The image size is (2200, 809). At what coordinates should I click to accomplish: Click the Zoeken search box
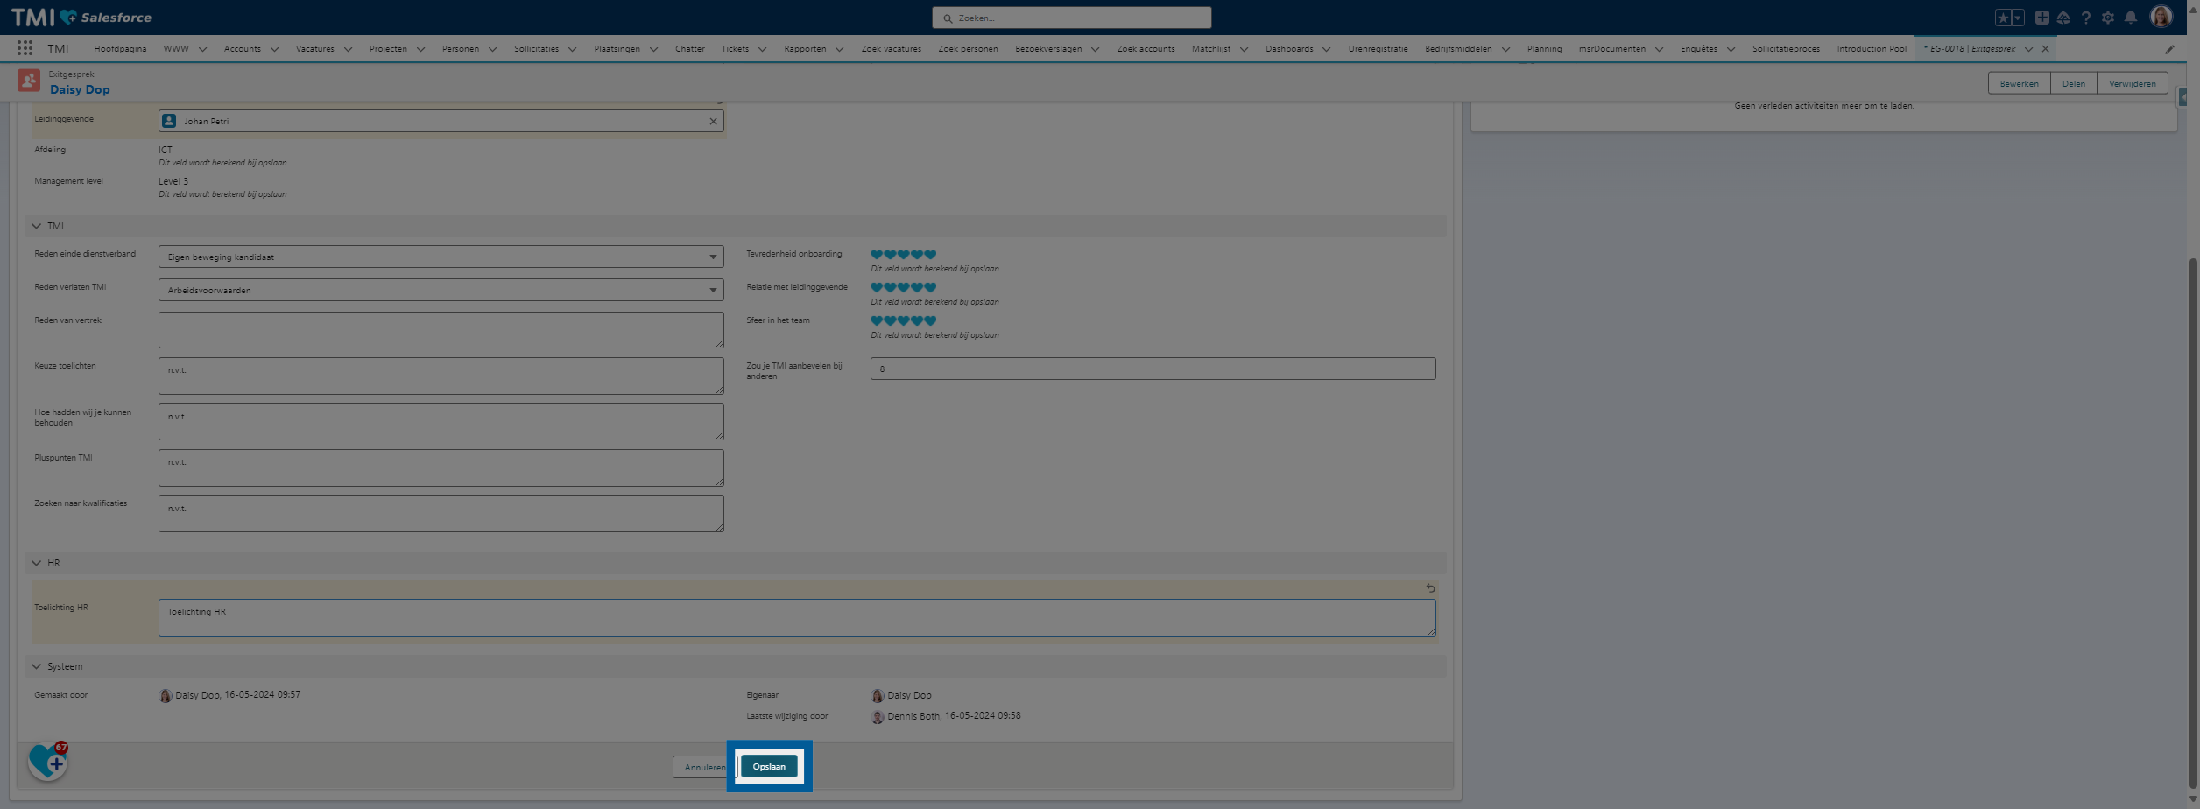pyautogui.click(x=1071, y=18)
